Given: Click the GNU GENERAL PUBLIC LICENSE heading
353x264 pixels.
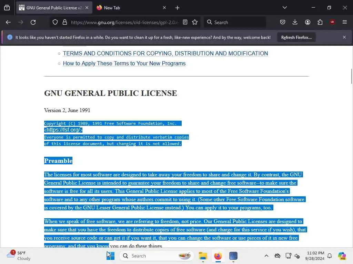Looking at the screenshot, I should tap(111, 93).
